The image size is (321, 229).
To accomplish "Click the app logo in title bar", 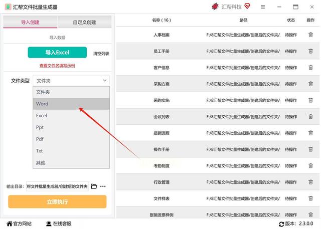I will click(x=8, y=7).
